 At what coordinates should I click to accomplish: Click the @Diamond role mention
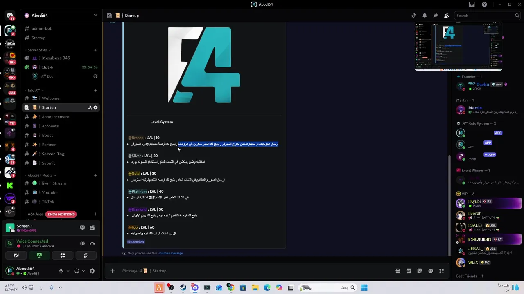(x=137, y=209)
